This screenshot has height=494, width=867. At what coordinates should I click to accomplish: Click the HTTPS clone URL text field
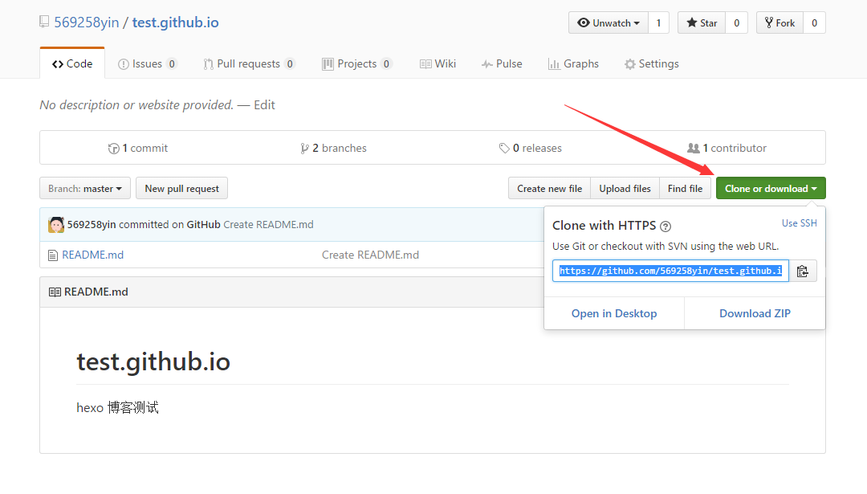tap(670, 271)
